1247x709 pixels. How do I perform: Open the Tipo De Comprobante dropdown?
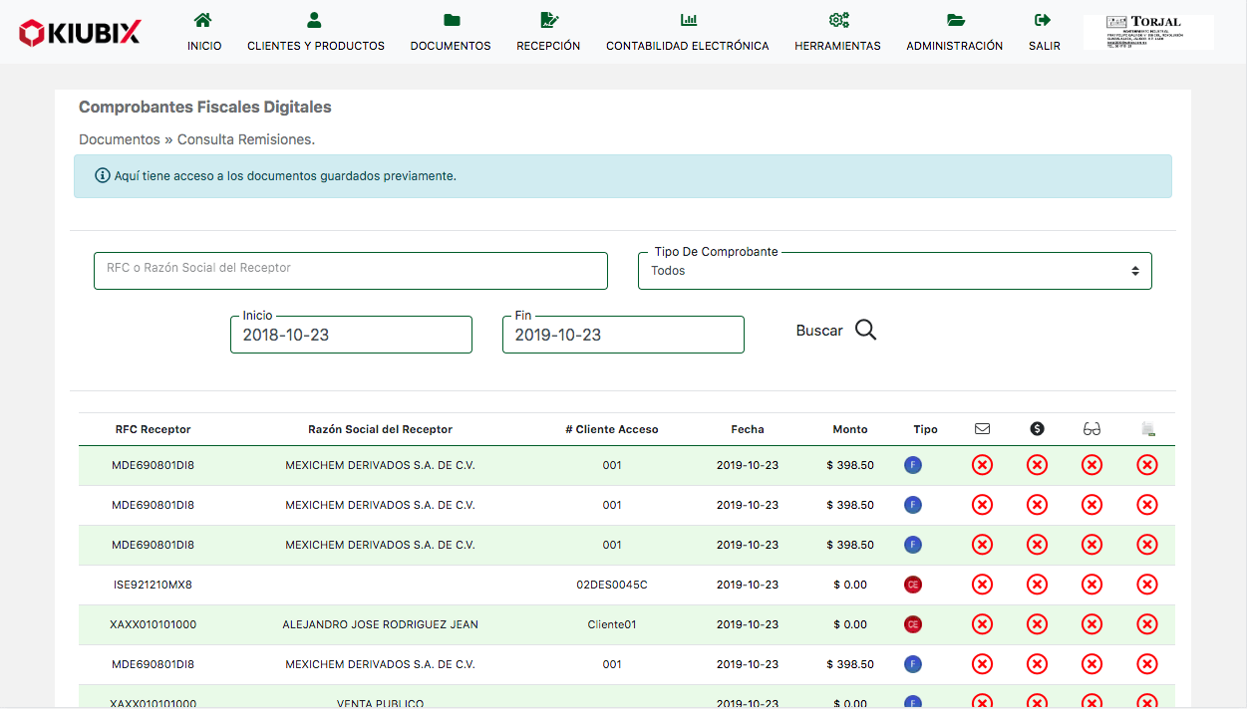pyautogui.click(x=894, y=271)
